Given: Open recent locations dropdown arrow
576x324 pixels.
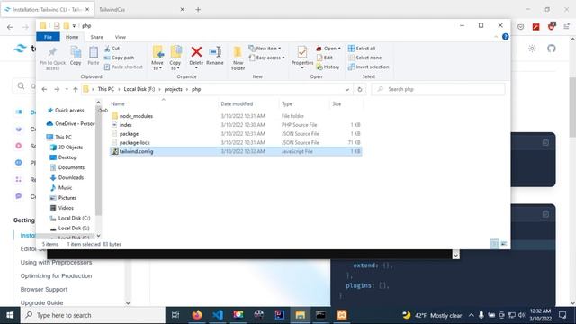Looking at the screenshot, I should 67,89.
